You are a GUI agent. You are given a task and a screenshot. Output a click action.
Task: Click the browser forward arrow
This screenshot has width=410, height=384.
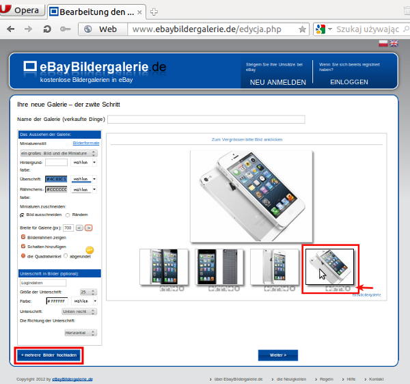click(28, 29)
